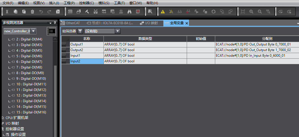Click the Cut scissors icon

pyautogui.click(x=7, y=12)
